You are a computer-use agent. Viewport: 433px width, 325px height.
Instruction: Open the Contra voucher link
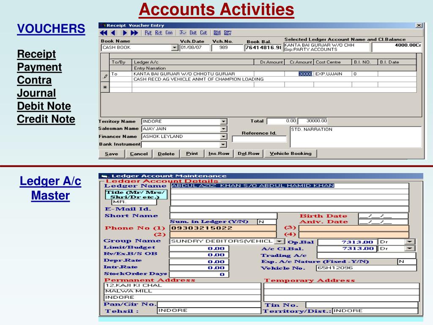pos(34,80)
